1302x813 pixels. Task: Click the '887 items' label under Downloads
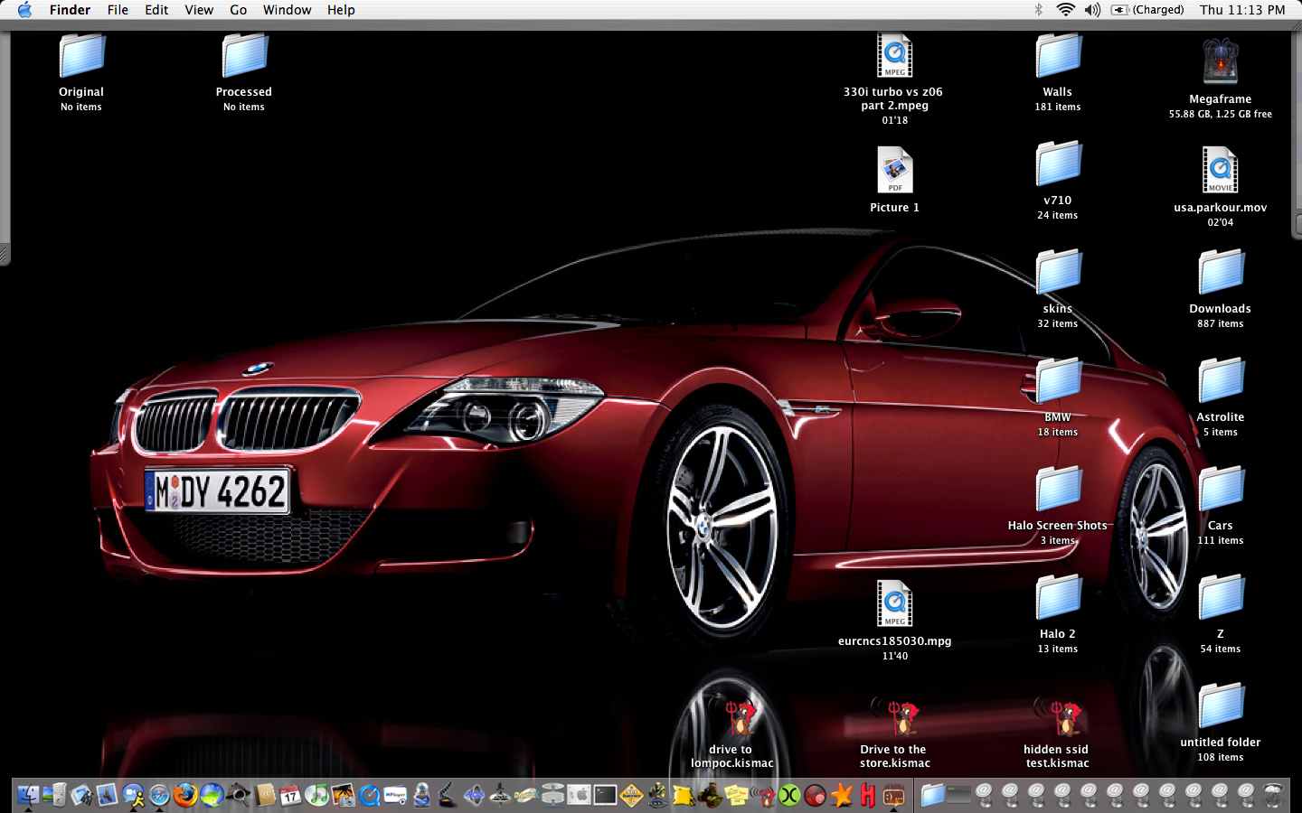(1221, 323)
